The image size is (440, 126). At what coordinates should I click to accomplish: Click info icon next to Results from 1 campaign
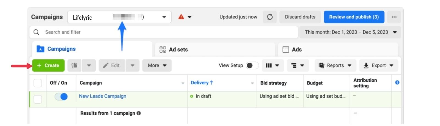pyautogui.click(x=139, y=113)
